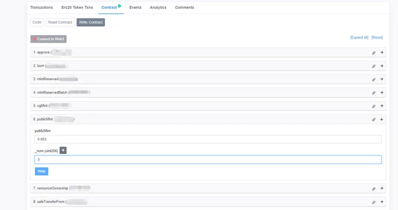The width and height of the screenshot is (398, 210).
Task: Copy permalink icon for ogMint row
Action: click(373, 106)
